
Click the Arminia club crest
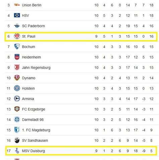(x=17, y=98)
